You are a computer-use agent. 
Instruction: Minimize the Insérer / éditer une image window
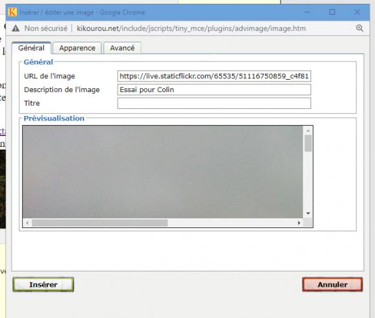pos(307,12)
